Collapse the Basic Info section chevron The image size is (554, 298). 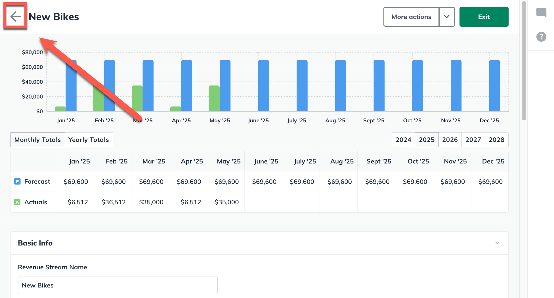click(497, 243)
